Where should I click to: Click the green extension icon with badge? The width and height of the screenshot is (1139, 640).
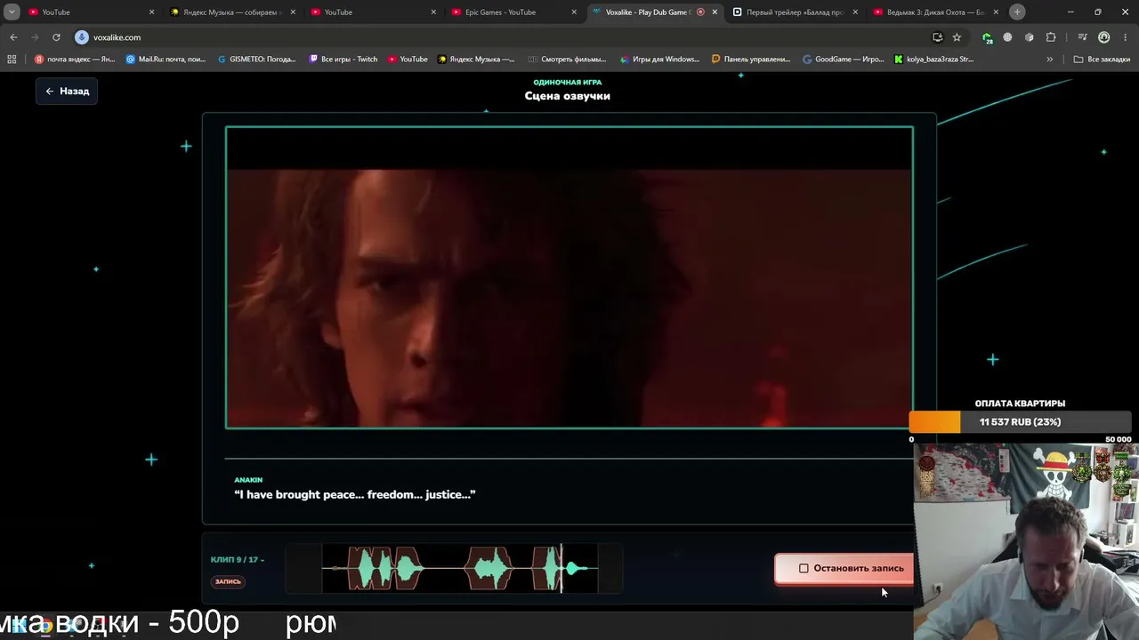click(987, 37)
